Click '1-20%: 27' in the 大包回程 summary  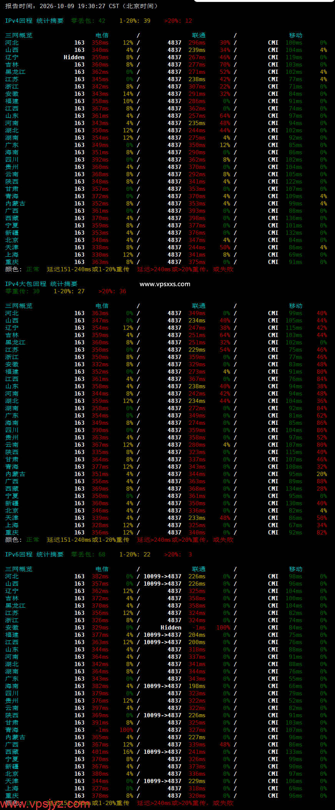(69, 291)
